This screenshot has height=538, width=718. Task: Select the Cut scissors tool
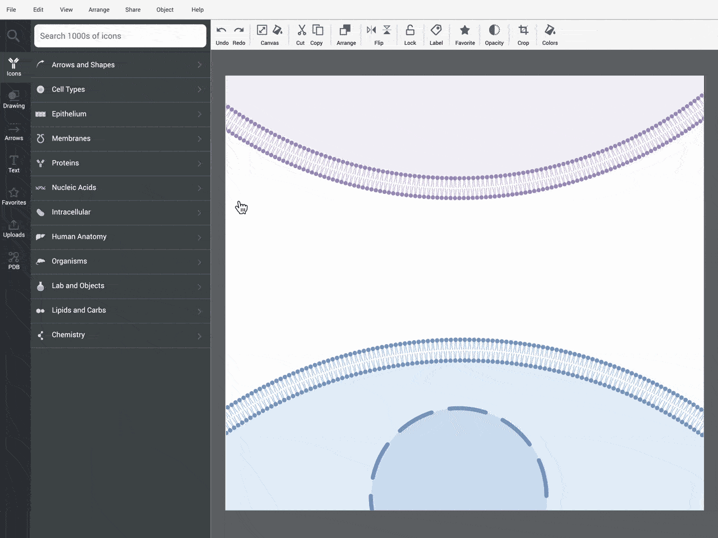[x=301, y=30]
